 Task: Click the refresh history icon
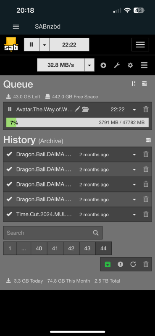(133, 264)
